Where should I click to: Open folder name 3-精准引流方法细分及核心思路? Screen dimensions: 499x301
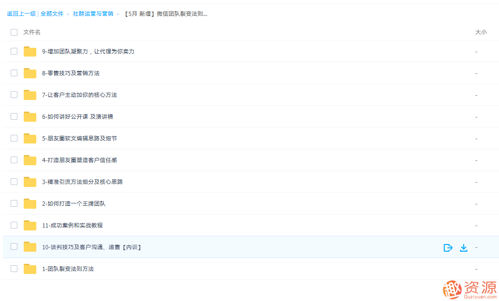point(82,182)
